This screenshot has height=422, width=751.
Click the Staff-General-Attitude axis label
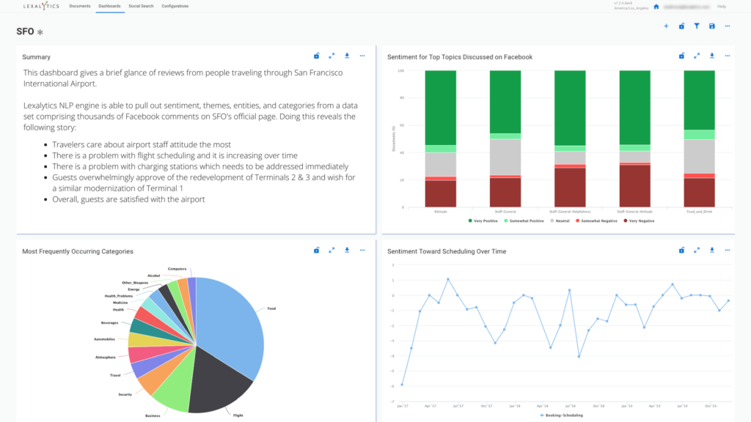[634, 212]
